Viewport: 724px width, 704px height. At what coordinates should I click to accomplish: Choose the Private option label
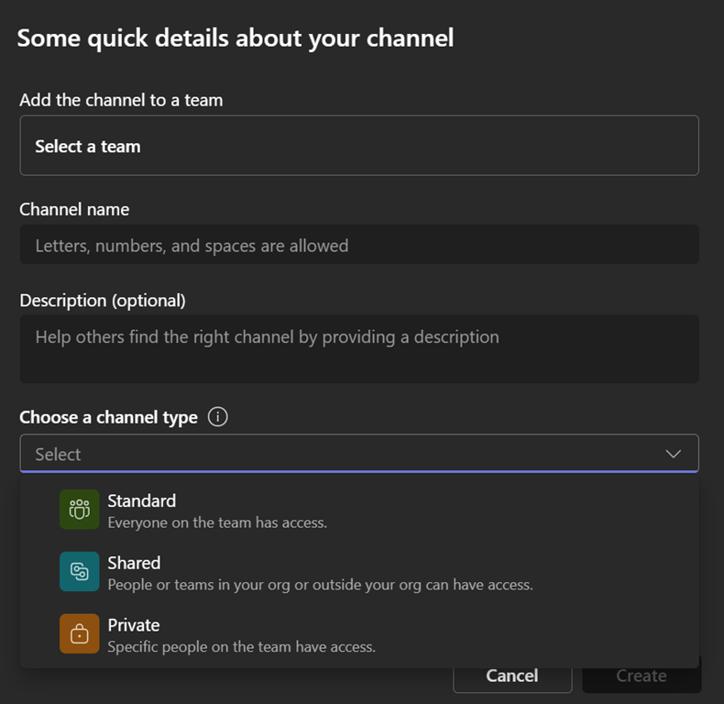coord(134,625)
